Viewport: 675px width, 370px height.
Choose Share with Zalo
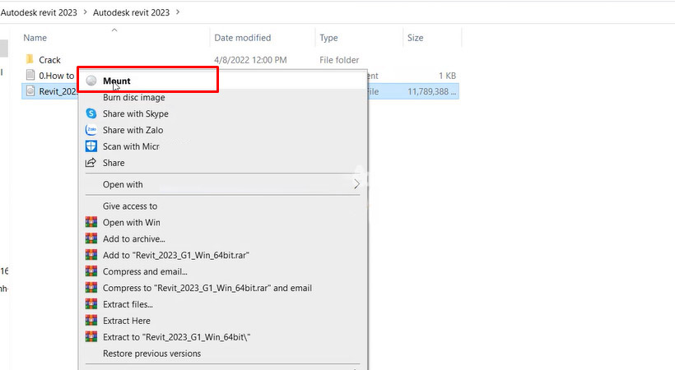pyautogui.click(x=133, y=131)
